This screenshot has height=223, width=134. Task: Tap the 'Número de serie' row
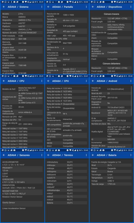coord(22,33)
